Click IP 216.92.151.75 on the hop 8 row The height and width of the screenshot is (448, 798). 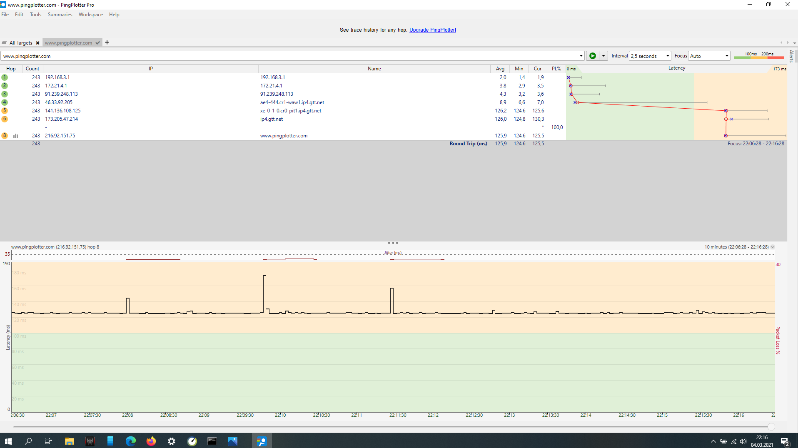60,136
